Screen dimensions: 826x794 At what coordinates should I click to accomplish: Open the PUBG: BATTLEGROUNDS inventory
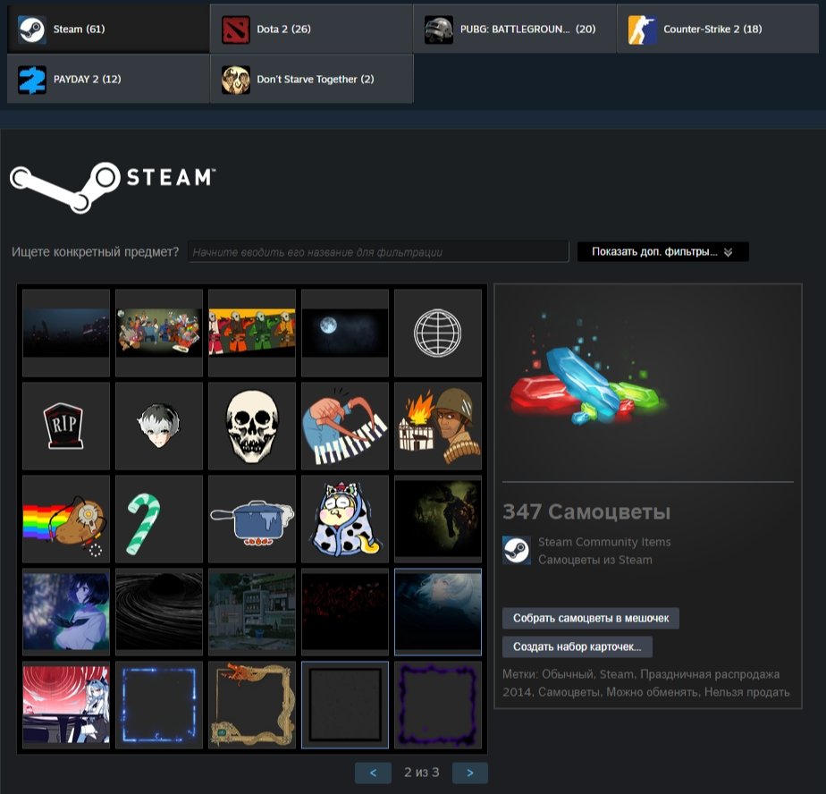(514, 28)
